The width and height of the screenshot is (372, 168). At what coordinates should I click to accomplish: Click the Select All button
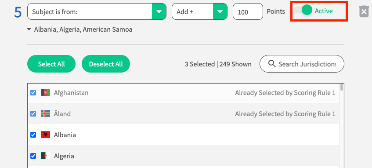(51, 64)
